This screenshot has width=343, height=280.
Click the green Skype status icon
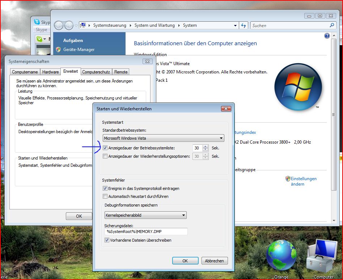pos(39,39)
